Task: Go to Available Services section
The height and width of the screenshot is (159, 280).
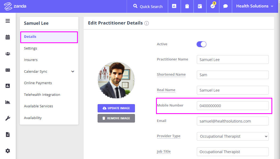Action: tap(38, 106)
